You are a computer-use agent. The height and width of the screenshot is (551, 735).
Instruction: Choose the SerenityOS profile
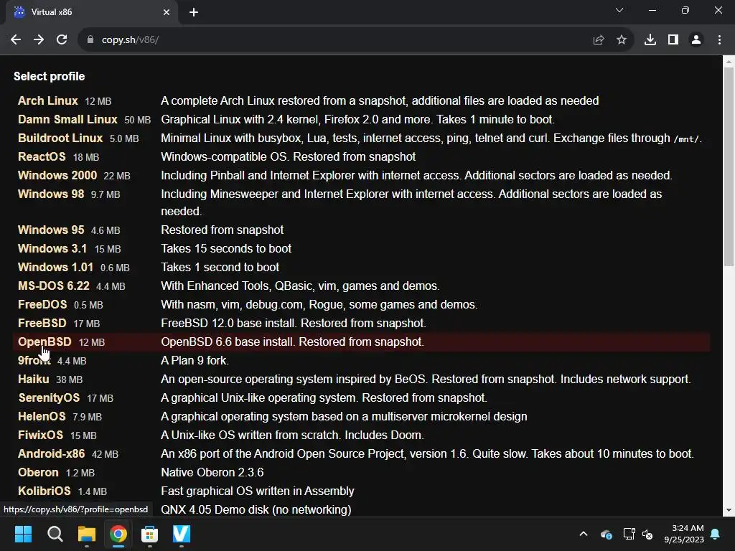(x=49, y=397)
